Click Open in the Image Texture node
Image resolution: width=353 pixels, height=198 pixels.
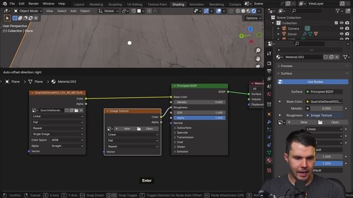tap(147, 129)
